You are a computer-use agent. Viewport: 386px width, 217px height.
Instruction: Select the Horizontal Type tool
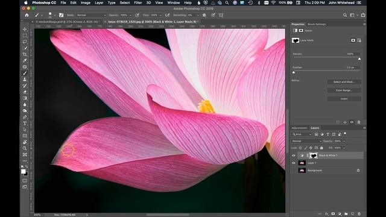coord(25,123)
